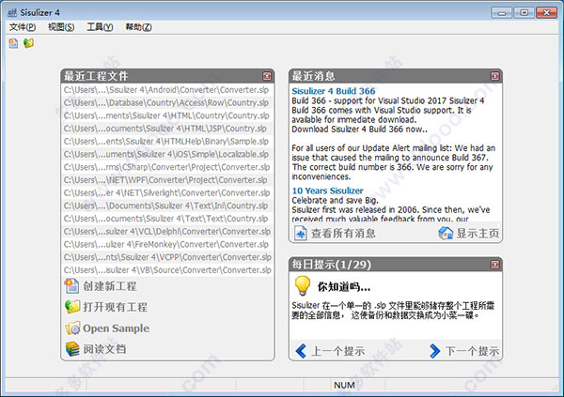The image size is (564, 397).
Task: Click the new project icon in toolbar
Action: (14, 43)
